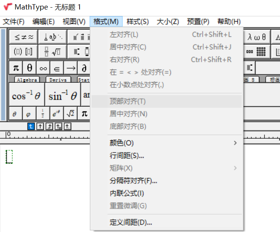
Task: Select the relational tab stop button
Action: 58,127
